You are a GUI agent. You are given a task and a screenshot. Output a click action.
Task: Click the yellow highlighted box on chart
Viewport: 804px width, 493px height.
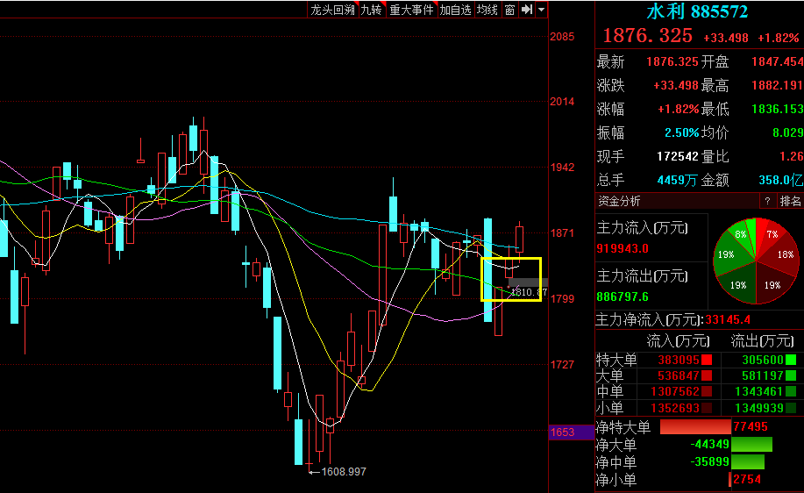(511, 279)
